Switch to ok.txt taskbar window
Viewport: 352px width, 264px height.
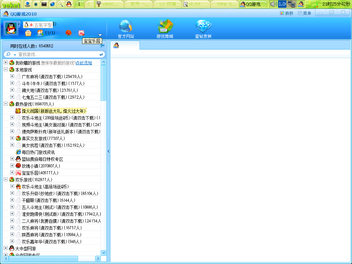click(x=196, y=4)
